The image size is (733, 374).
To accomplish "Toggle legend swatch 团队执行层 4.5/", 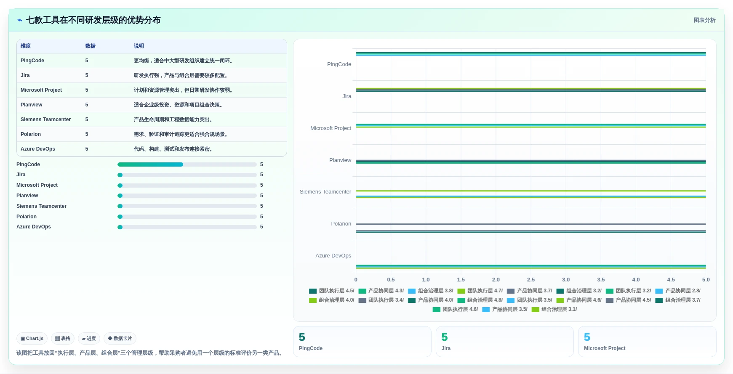I will tap(313, 291).
